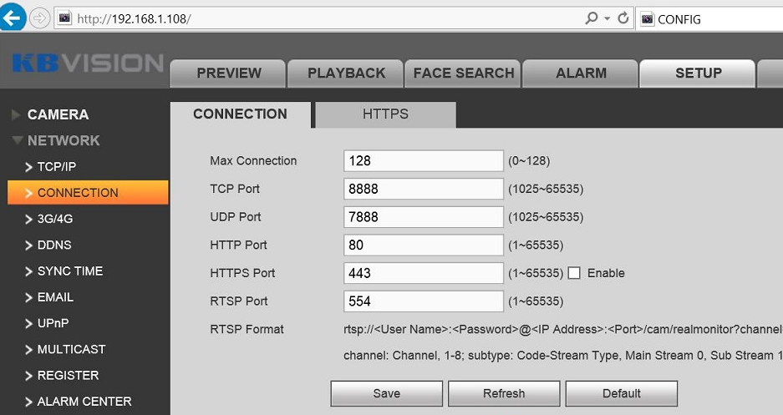Click the address bar search magnifier icon
Image resolution: width=783 pixels, height=415 pixels.
tap(592, 18)
